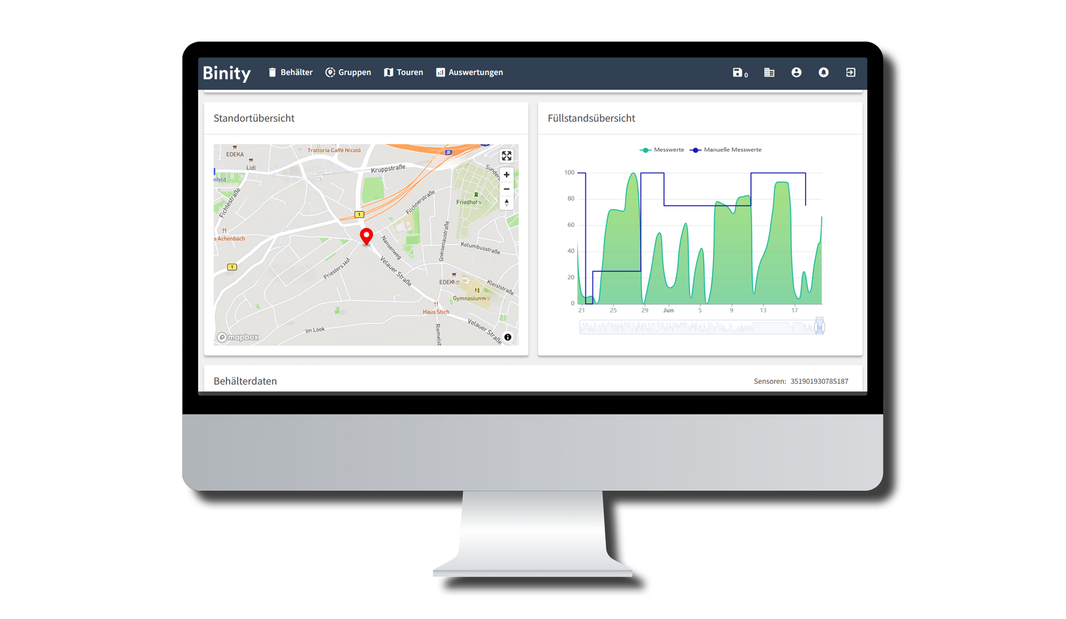Toggle map fullscreen mode
Screen dimensions: 1066x619
[x=506, y=156]
